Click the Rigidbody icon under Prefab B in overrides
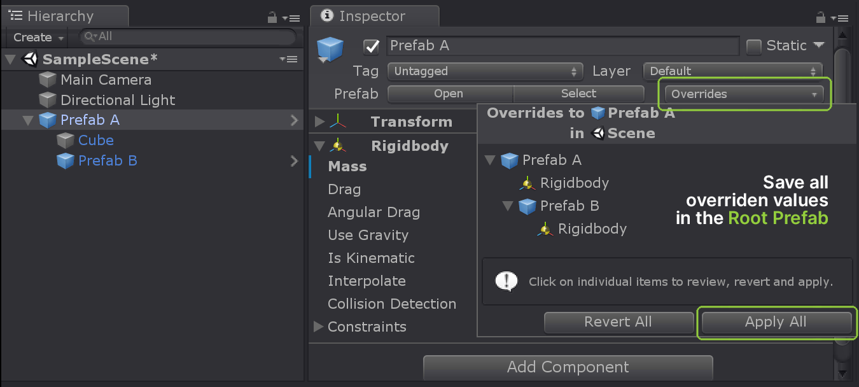The image size is (859, 387). [545, 229]
